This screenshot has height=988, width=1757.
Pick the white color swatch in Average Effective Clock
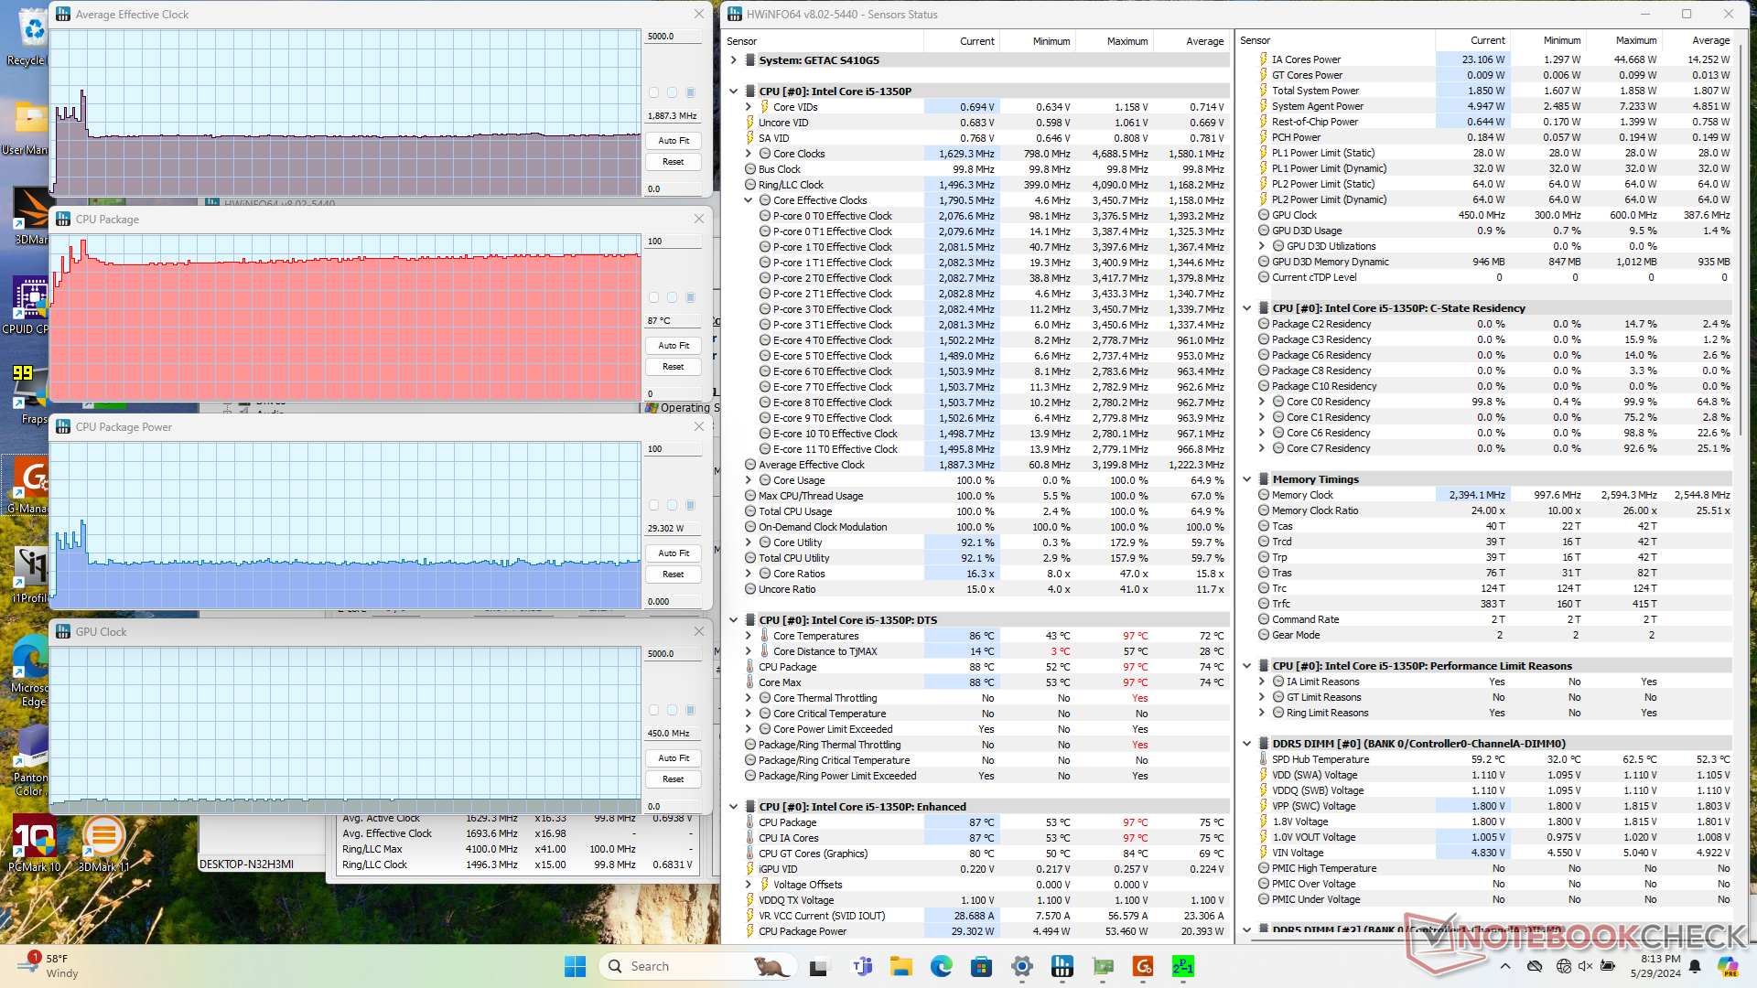click(653, 92)
